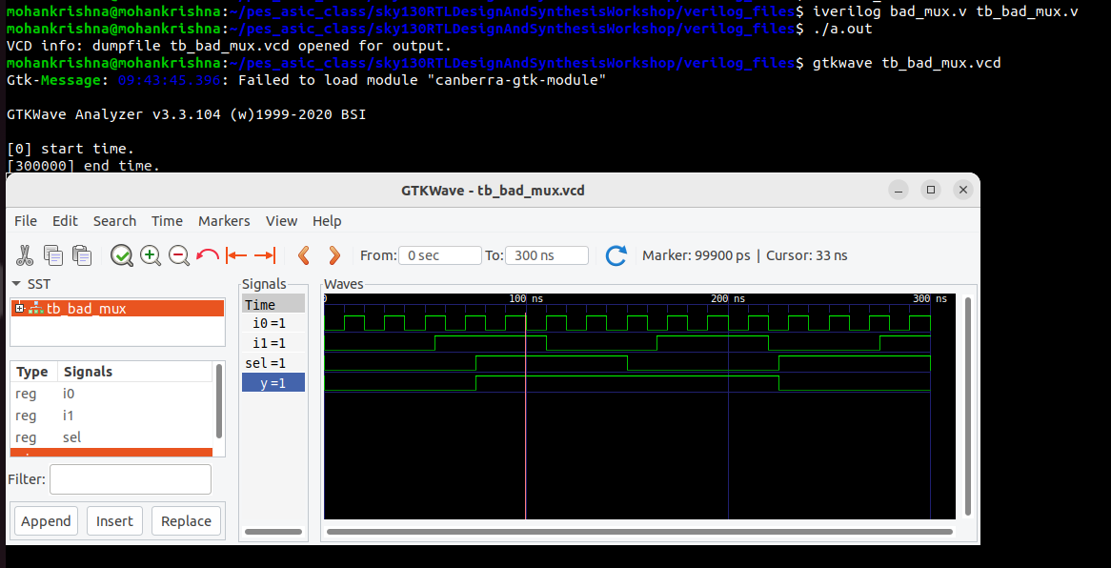Click the Append button

[x=45, y=520]
